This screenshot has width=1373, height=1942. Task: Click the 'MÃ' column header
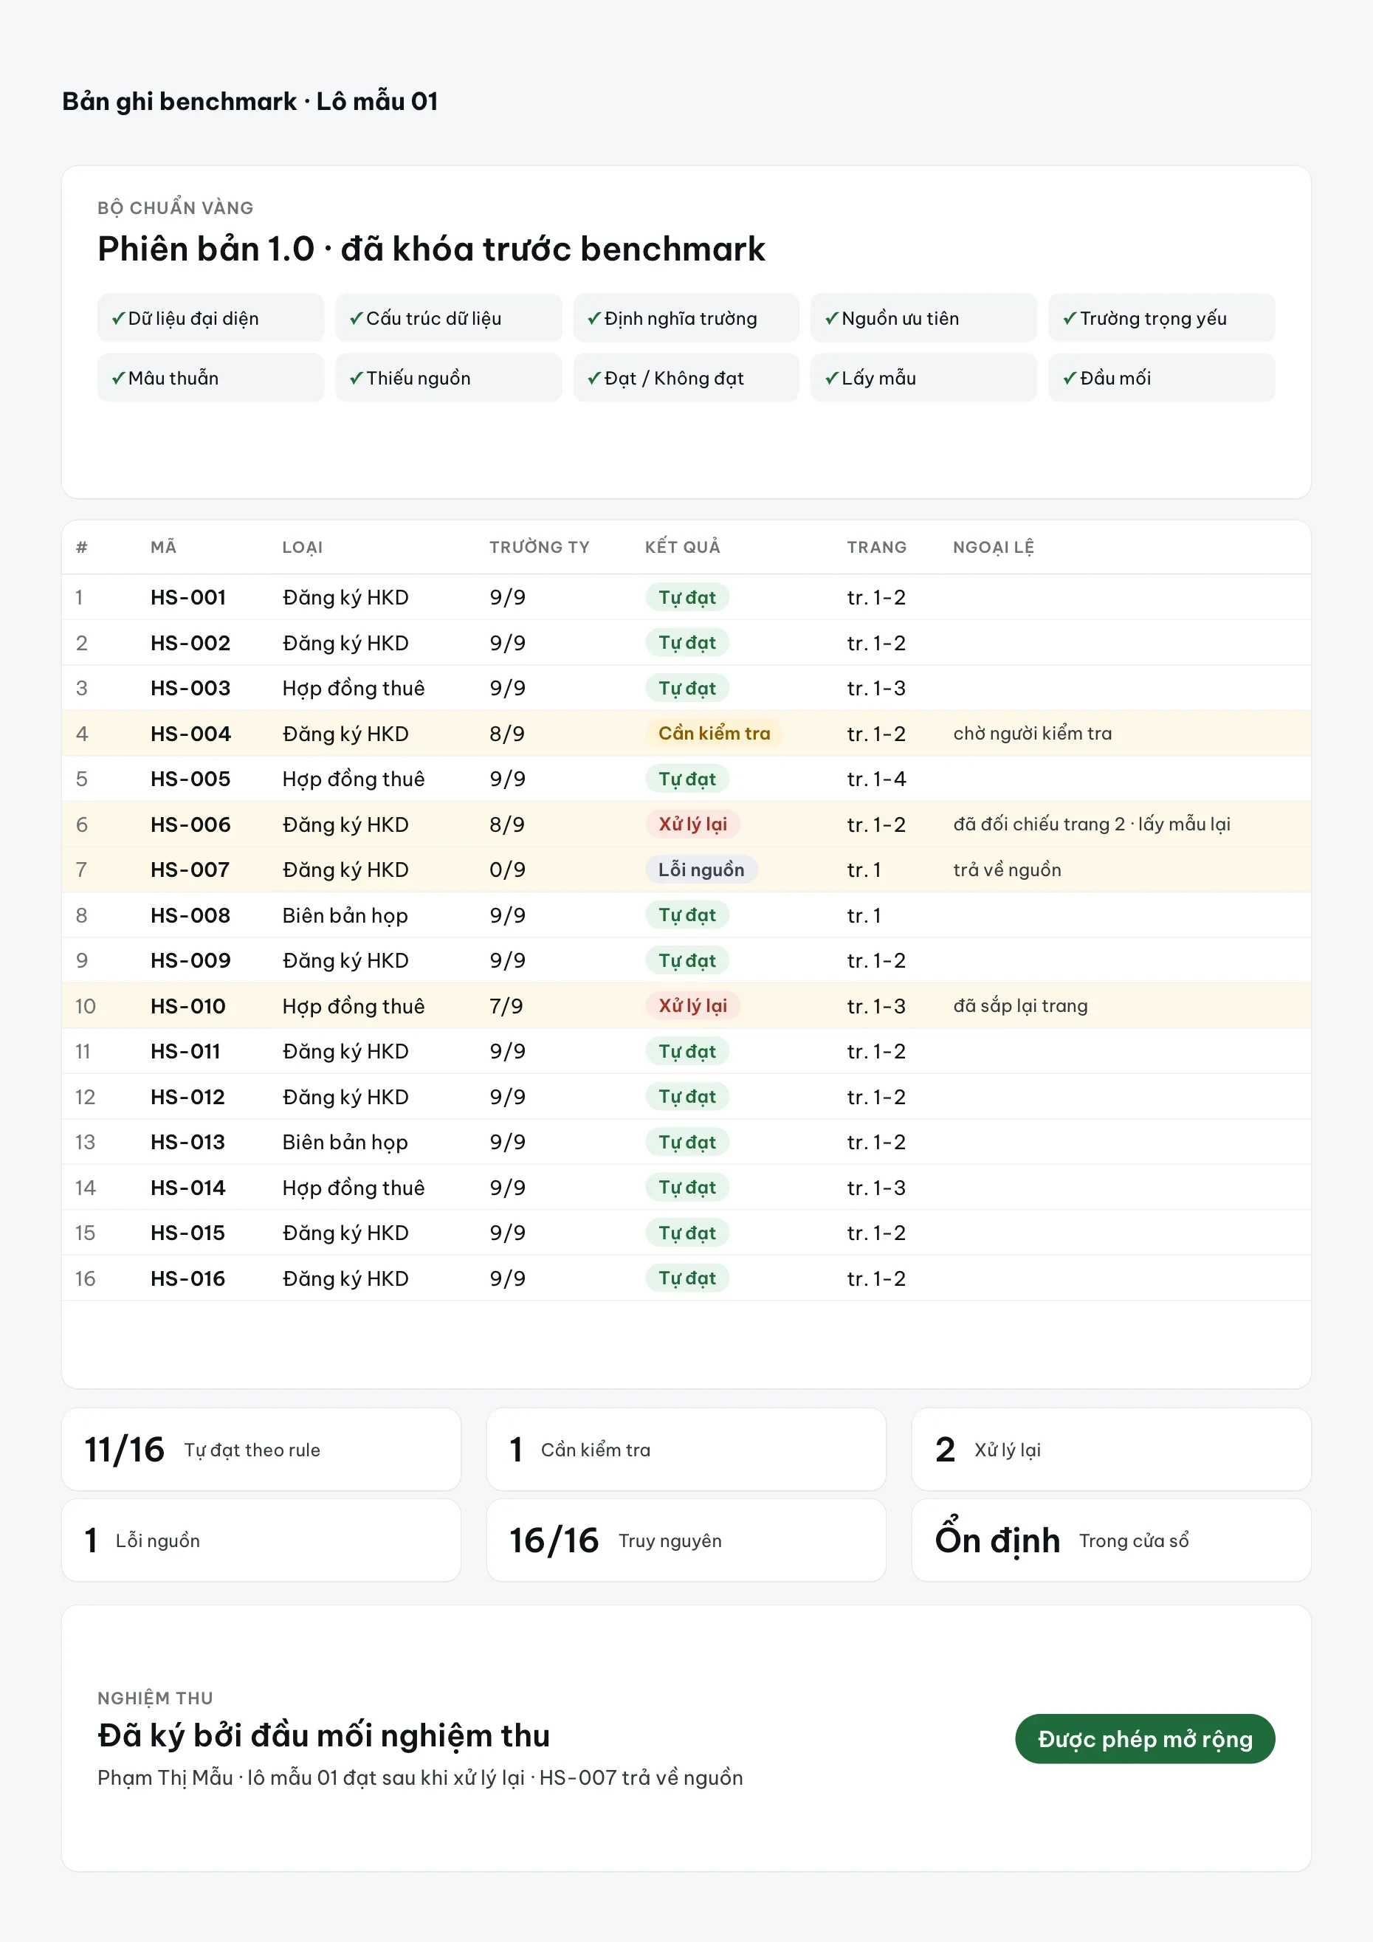point(163,547)
